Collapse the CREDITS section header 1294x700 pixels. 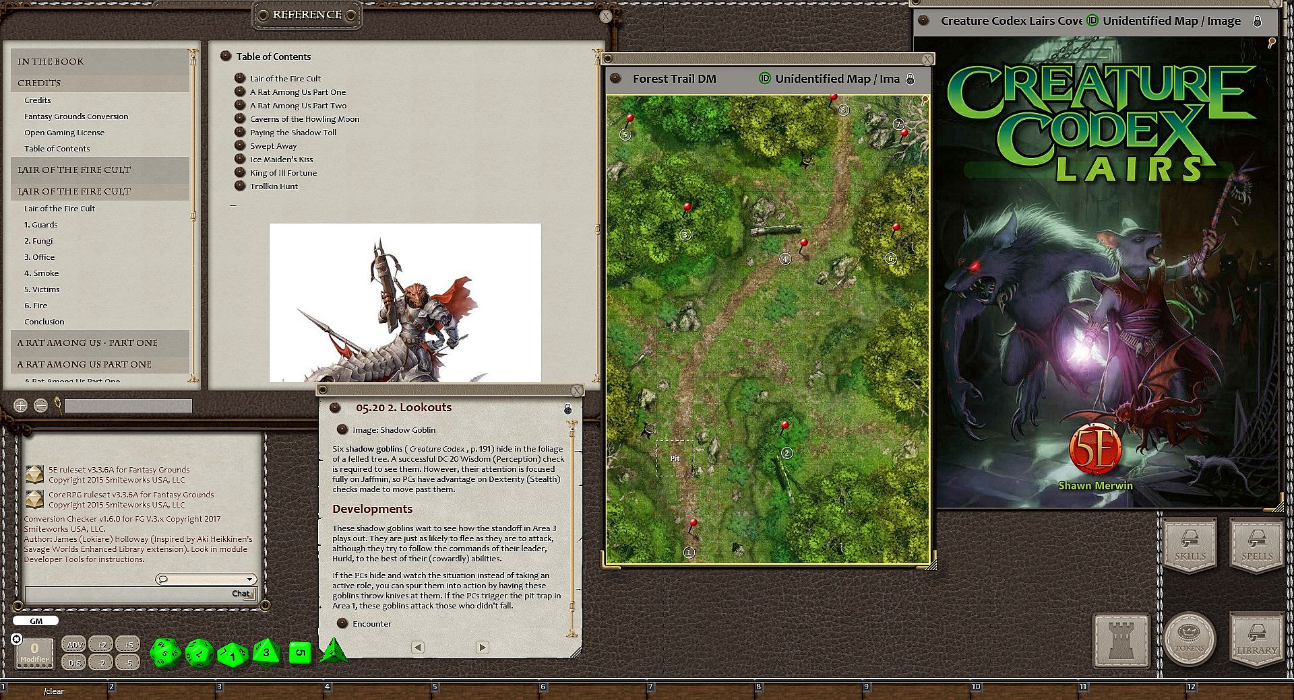[100, 83]
